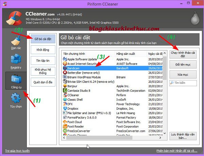The height and width of the screenshot is (156, 204).
Task: Click the Classic Shell icon
Action: (65, 99)
